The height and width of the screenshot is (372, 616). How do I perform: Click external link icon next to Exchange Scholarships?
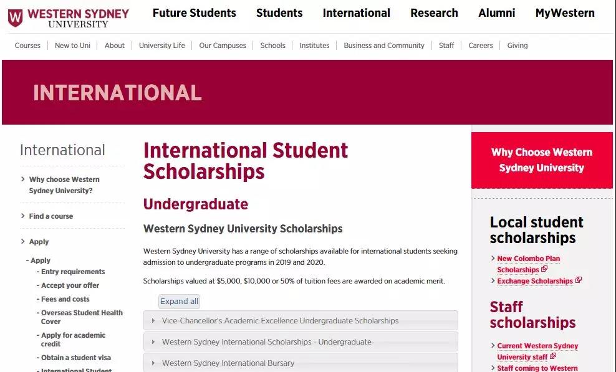point(579,280)
